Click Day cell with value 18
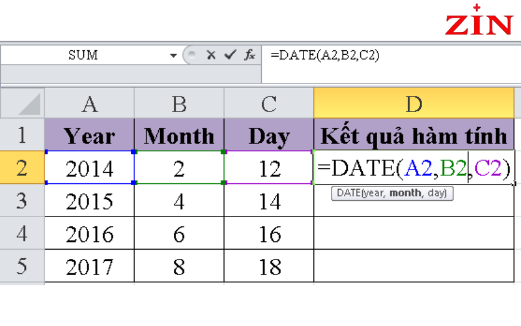Screen dimensions: 521x326 (x=269, y=266)
